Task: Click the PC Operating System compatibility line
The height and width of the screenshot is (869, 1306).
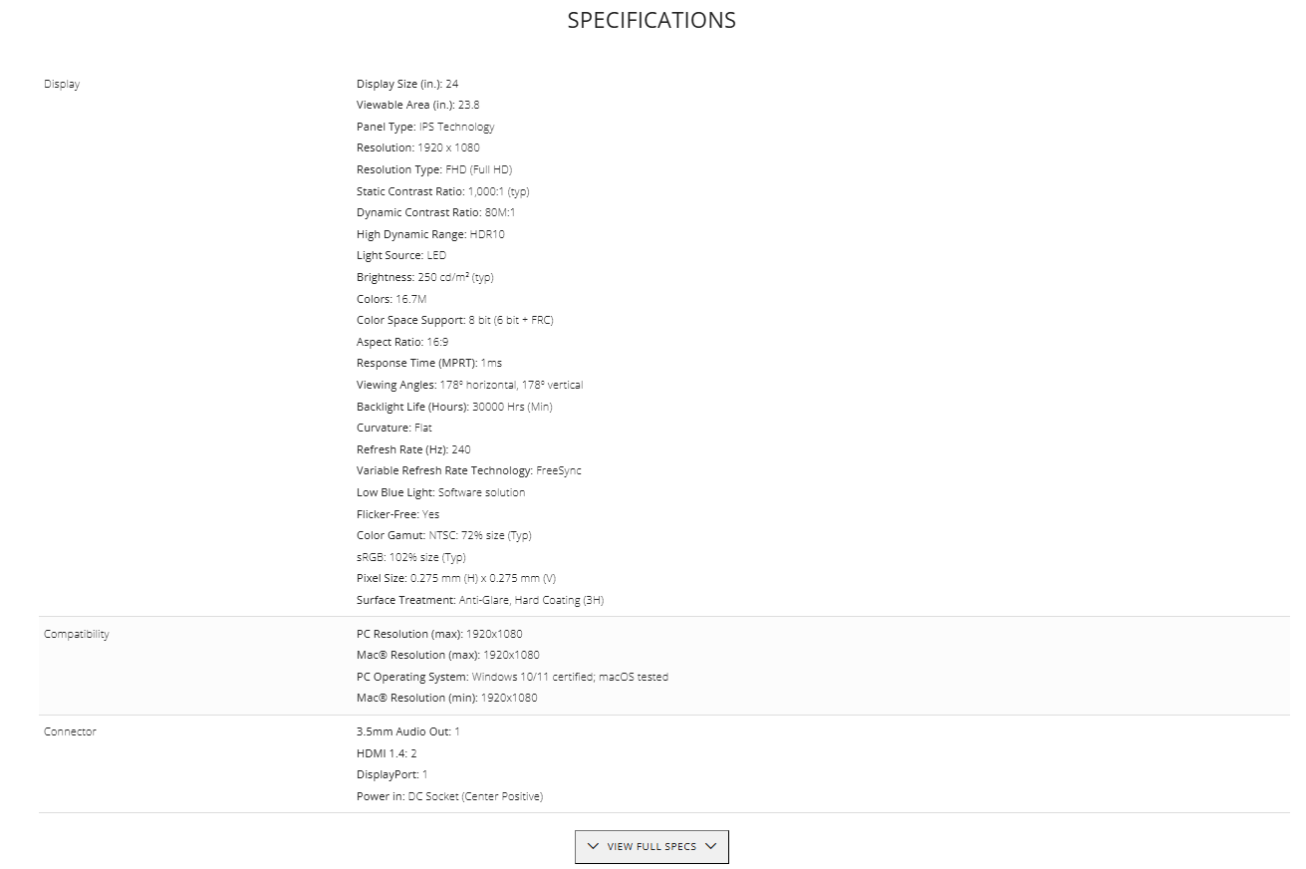Action: pyautogui.click(x=512, y=677)
